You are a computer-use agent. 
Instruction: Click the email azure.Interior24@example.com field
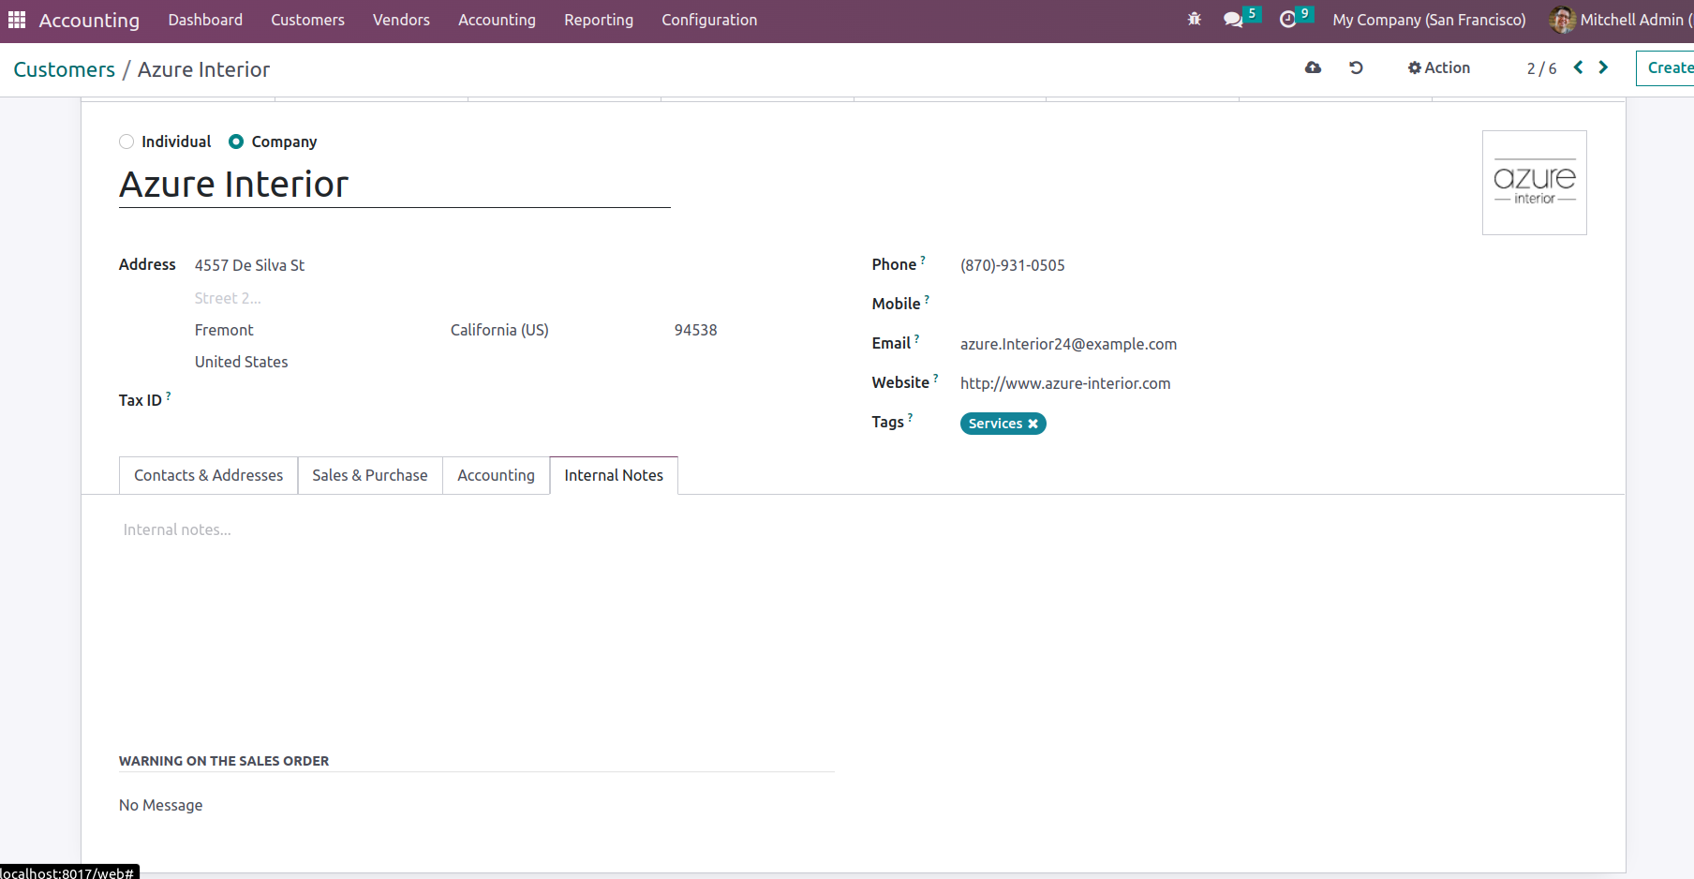tap(1068, 344)
